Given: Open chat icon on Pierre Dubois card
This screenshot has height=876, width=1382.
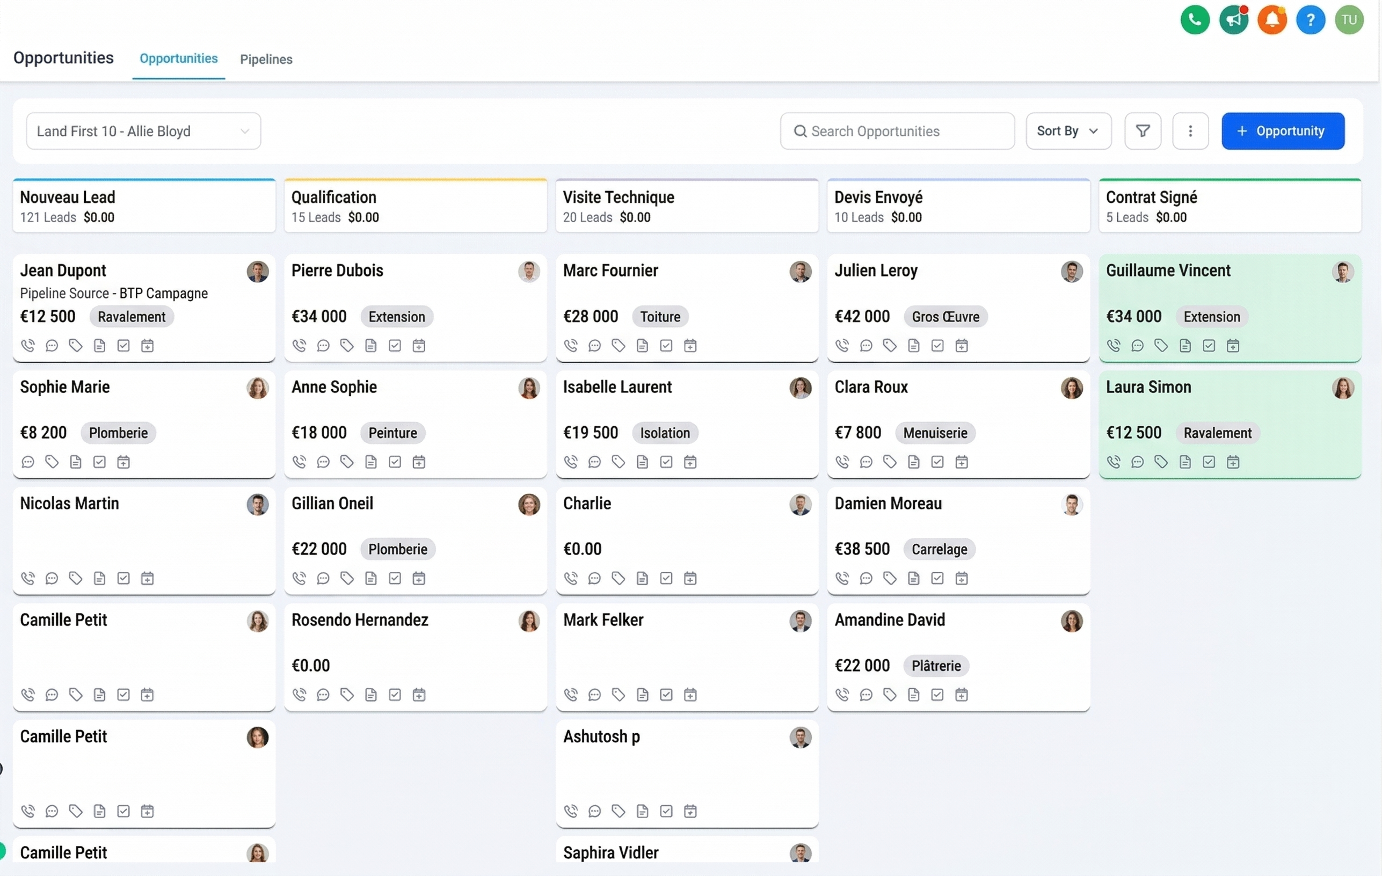Looking at the screenshot, I should (323, 345).
